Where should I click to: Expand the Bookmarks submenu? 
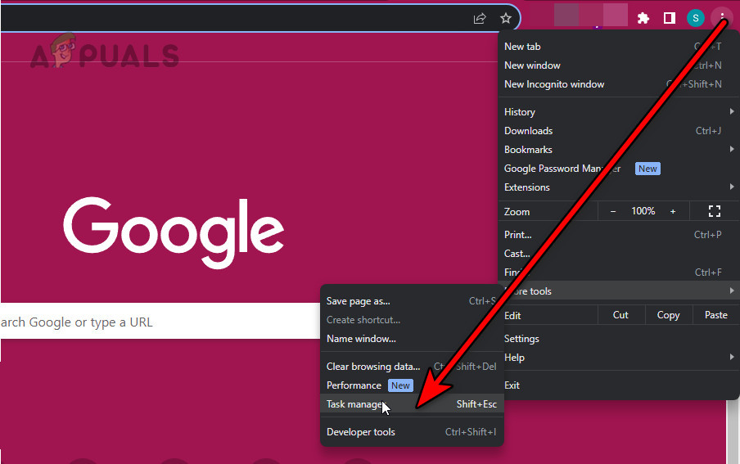coord(619,150)
